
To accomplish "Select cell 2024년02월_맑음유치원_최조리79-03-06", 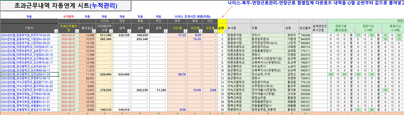I will point(29,35).
